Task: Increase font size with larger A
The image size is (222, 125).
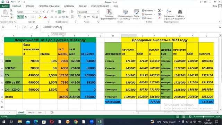Action: click(44, 12)
